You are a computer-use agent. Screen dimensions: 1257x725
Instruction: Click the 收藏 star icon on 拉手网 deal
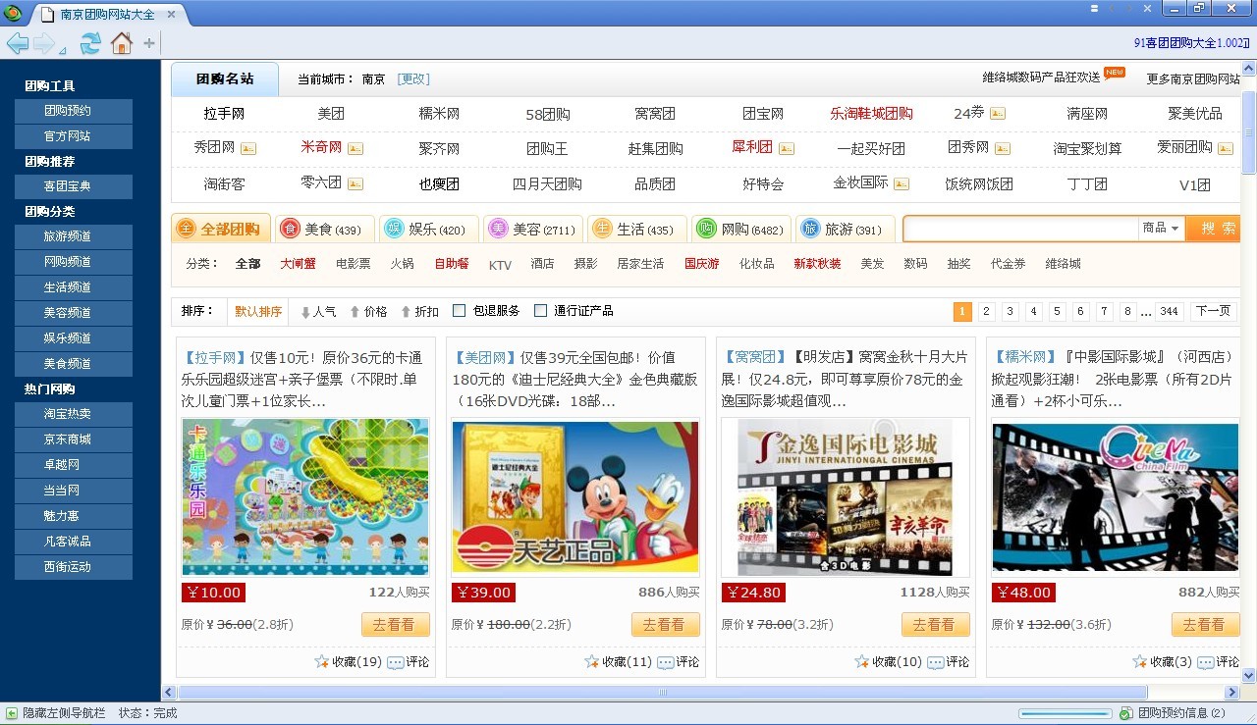click(x=322, y=662)
